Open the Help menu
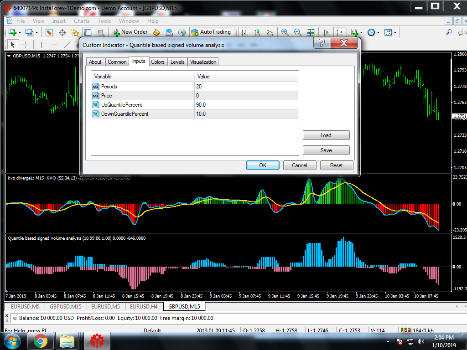This screenshot has height=350, width=467. pos(153,21)
